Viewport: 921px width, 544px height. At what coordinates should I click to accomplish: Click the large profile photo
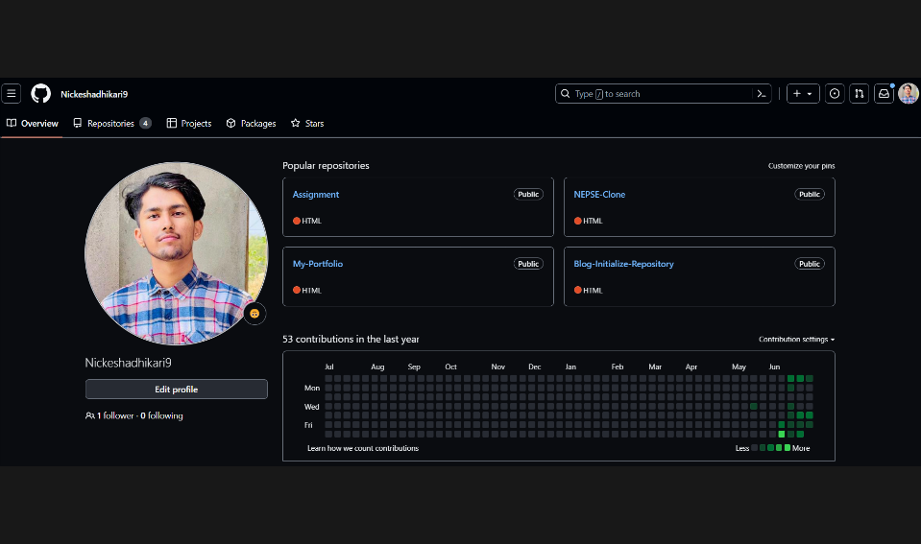(176, 253)
